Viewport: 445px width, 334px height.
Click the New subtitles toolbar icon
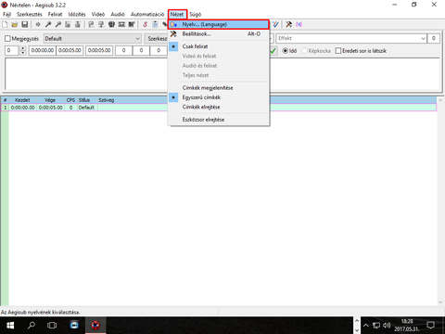5,24
